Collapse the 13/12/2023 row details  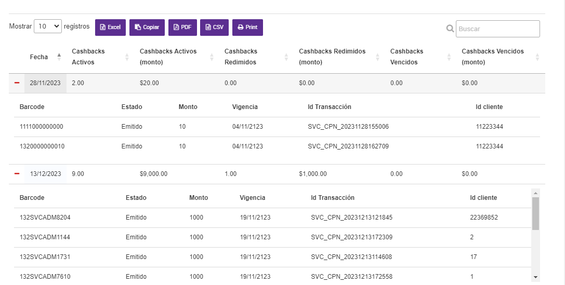[x=17, y=174]
